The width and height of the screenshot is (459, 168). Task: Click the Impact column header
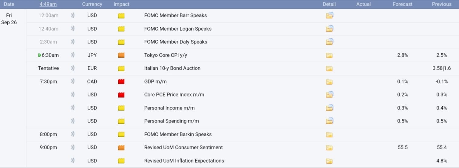coord(121,4)
